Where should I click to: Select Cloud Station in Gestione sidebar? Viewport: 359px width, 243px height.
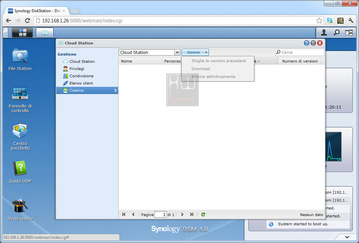pos(82,61)
